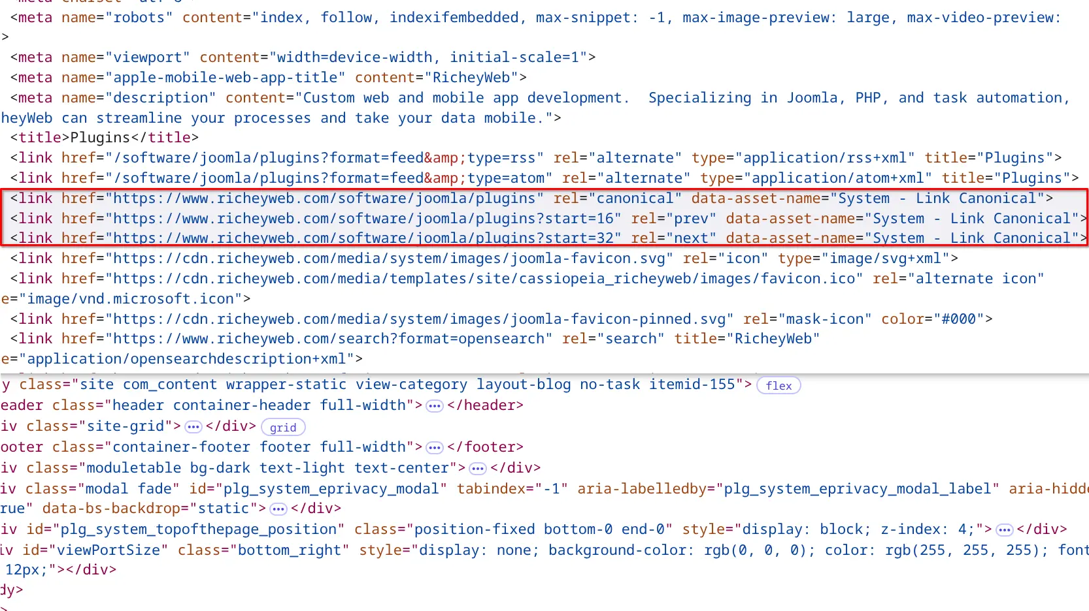Open the joomla-favicon.svg link

[x=389, y=258]
